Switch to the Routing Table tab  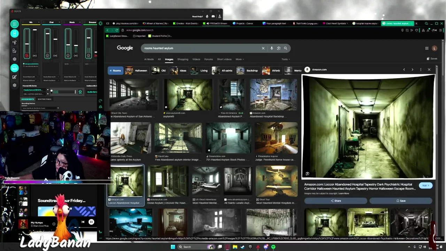point(44,99)
